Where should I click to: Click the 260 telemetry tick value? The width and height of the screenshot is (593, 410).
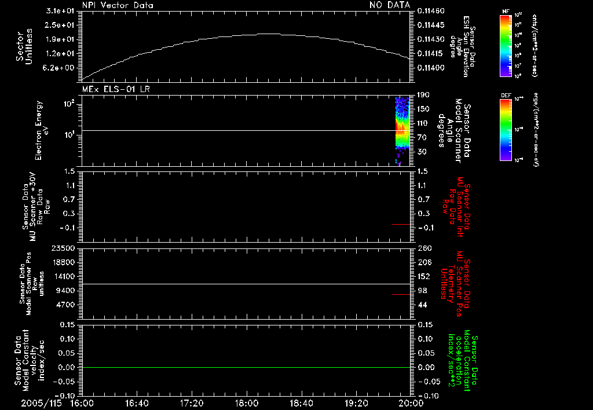point(424,248)
